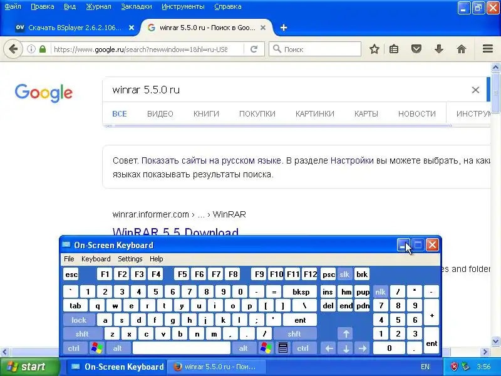The height and width of the screenshot is (376, 501).
Task: Click the Google logo
Action: point(44,93)
